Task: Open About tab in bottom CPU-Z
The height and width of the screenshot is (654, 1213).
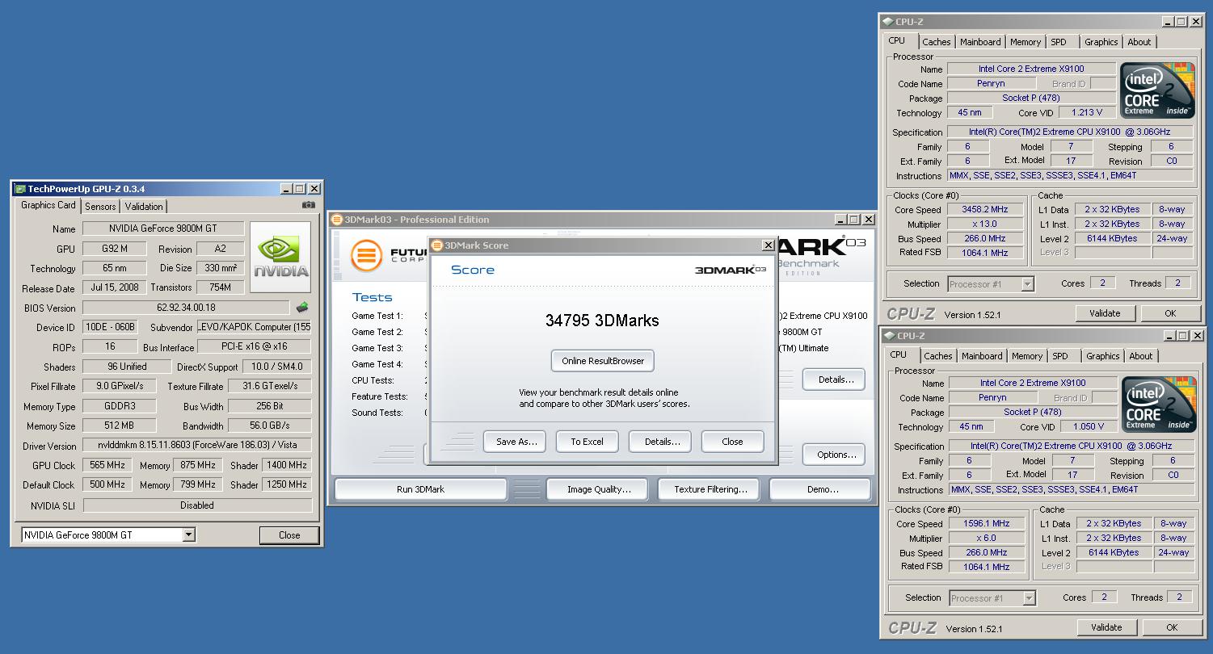Action: (1141, 356)
